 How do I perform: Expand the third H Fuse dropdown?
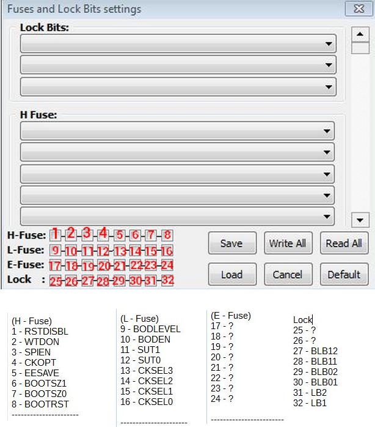[x=177, y=174]
